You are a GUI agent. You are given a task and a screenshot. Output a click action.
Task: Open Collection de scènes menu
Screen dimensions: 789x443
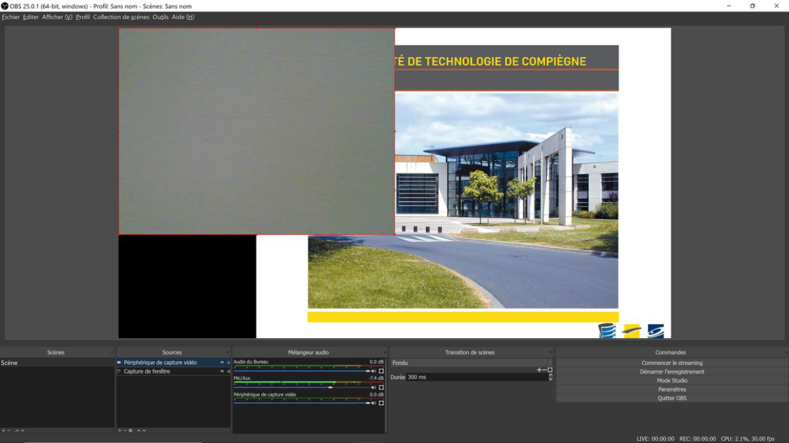point(121,17)
